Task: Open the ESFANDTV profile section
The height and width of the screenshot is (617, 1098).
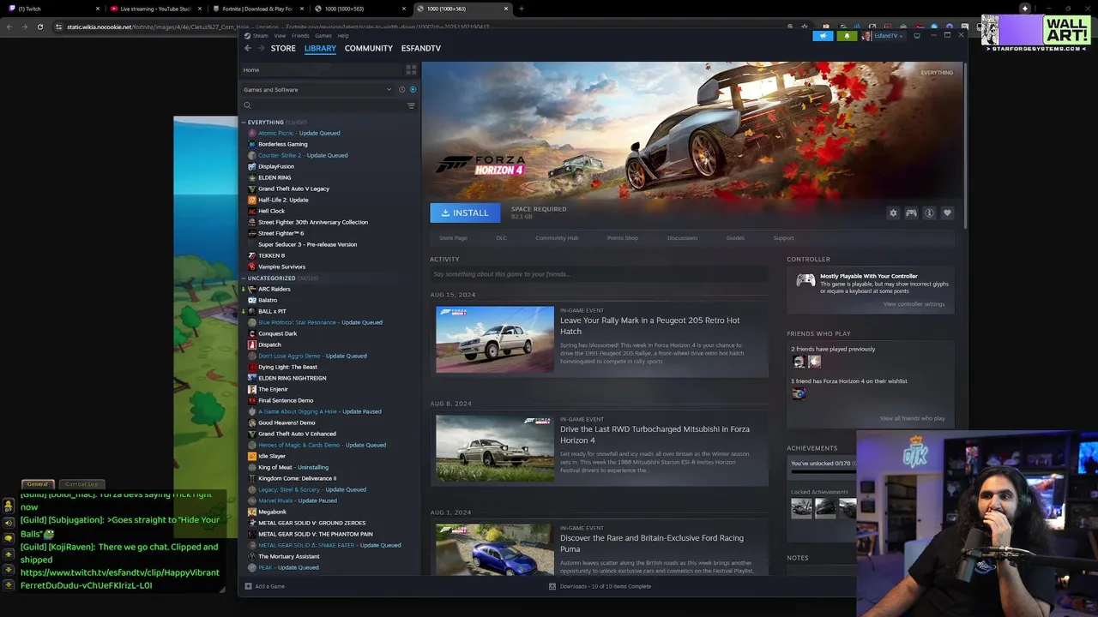Action: pyautogui.click(x=421, y=48)
